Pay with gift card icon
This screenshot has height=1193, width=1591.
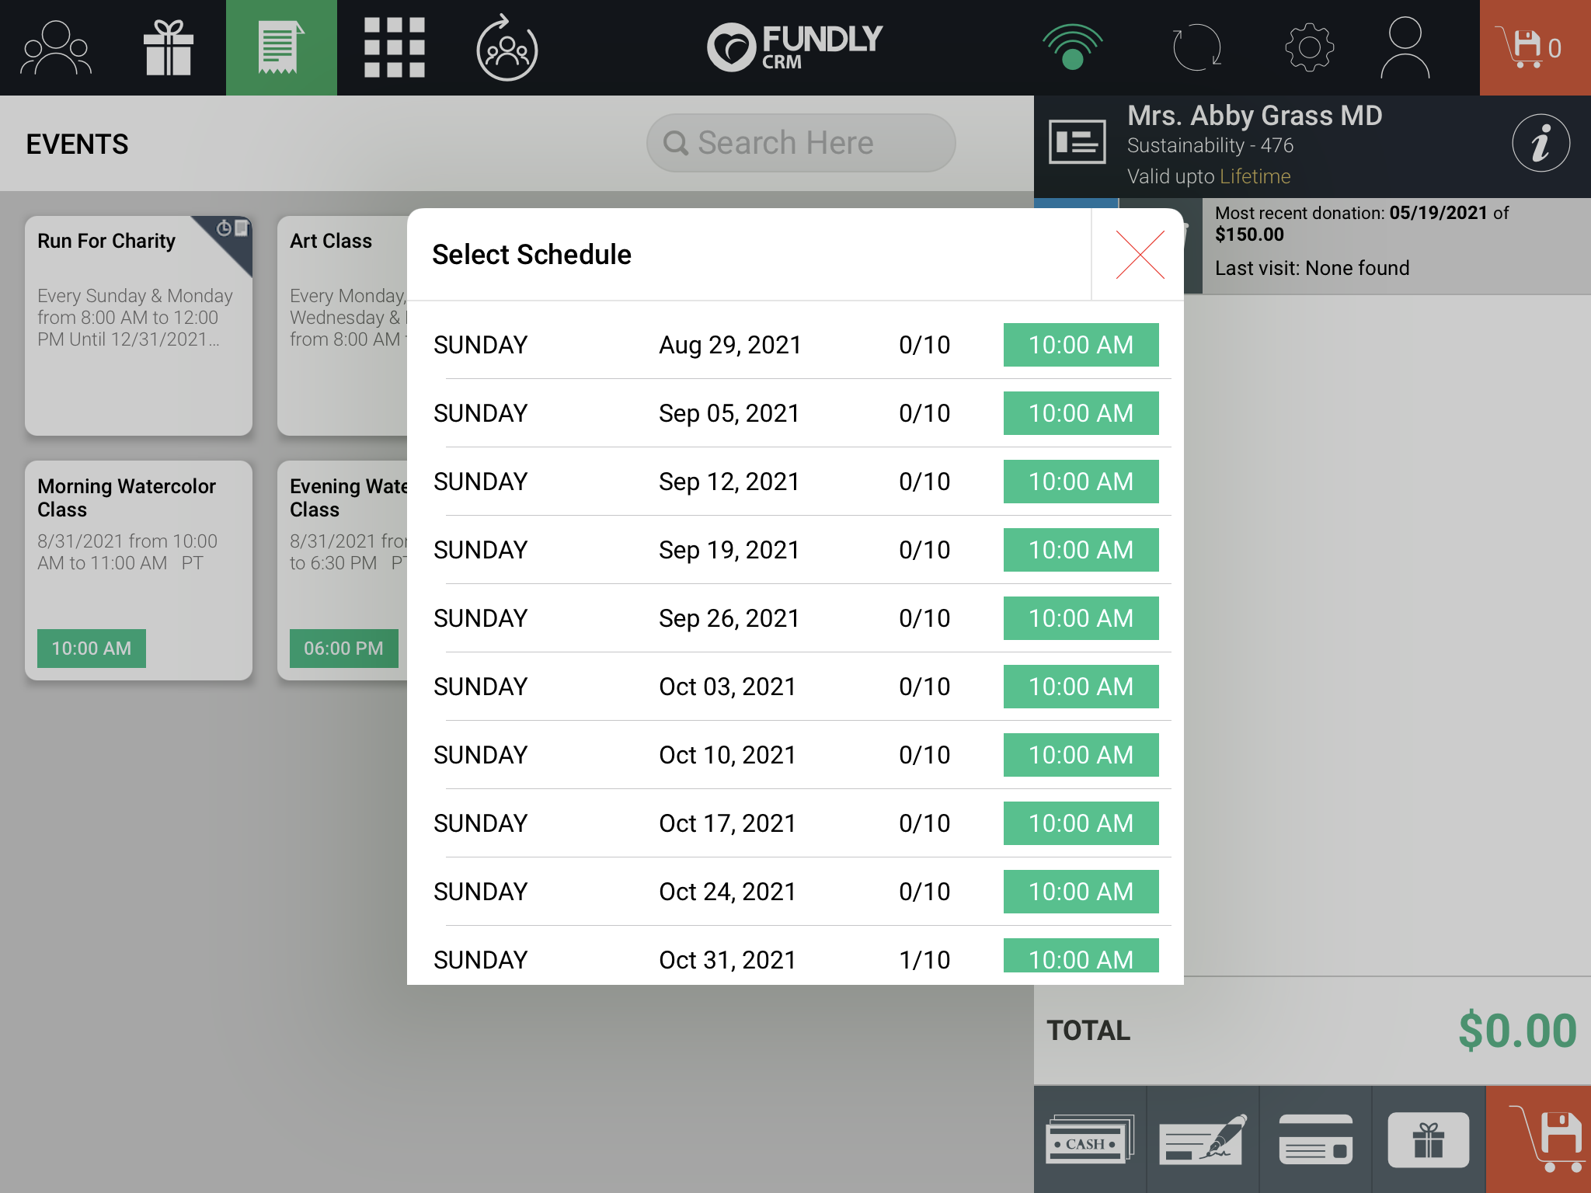1428,1139
